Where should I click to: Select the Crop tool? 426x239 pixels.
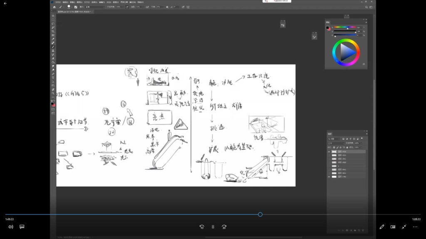click(x=53, y=31)
